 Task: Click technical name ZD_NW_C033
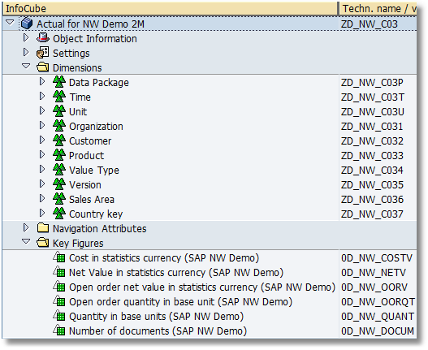tap(372, 155)
